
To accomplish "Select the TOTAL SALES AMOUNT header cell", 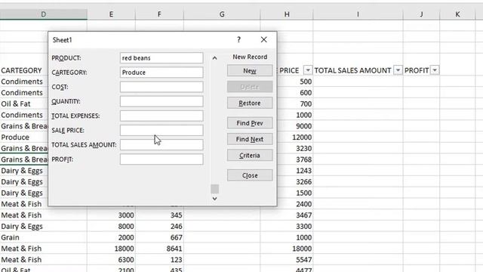I will (358, 70).
